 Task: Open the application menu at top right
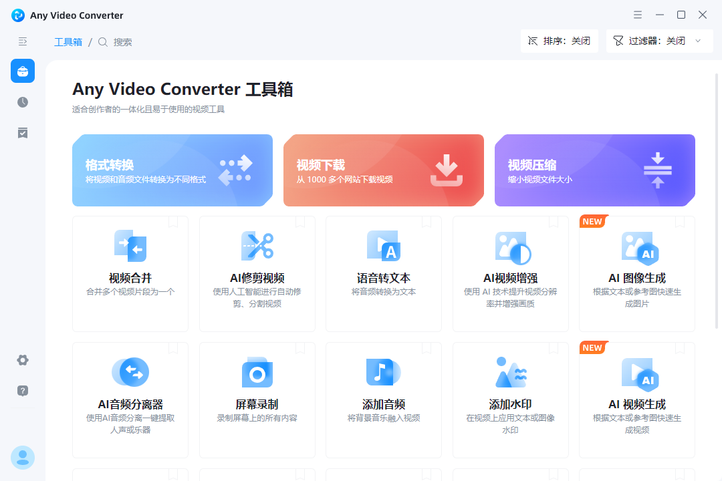coord(637,14)
